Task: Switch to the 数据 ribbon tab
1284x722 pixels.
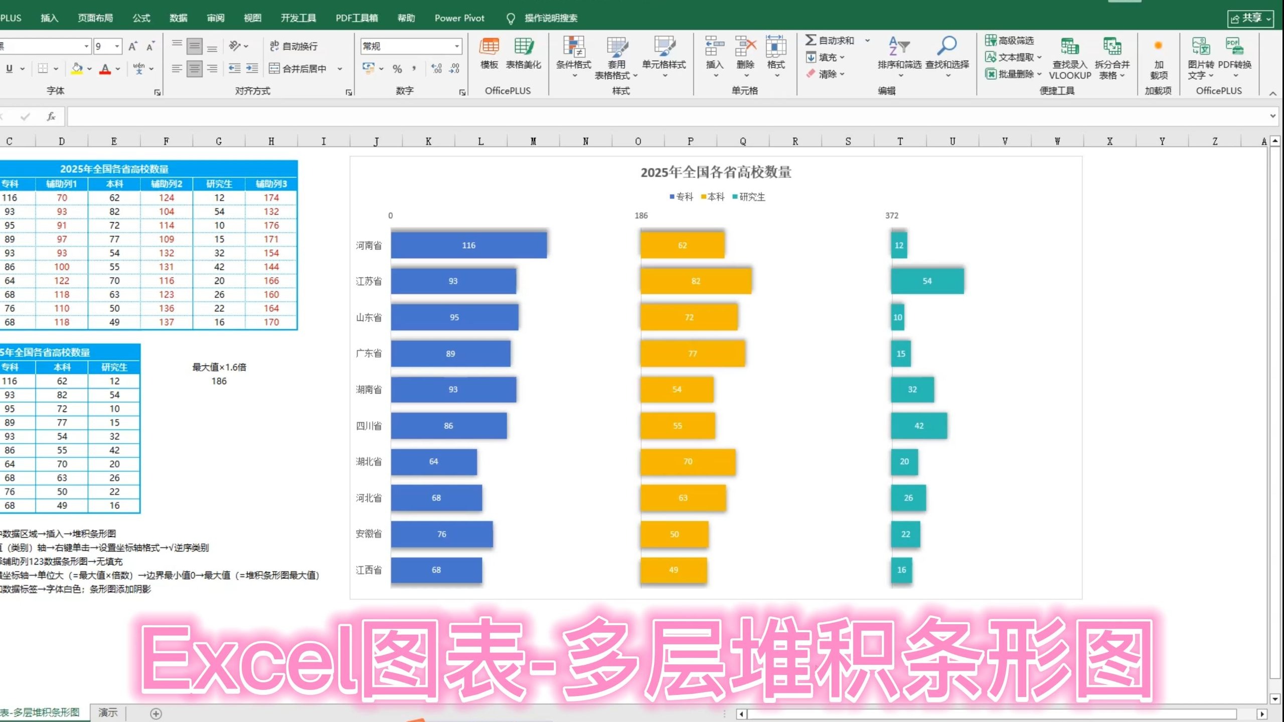Action: (x=178, y=18)
